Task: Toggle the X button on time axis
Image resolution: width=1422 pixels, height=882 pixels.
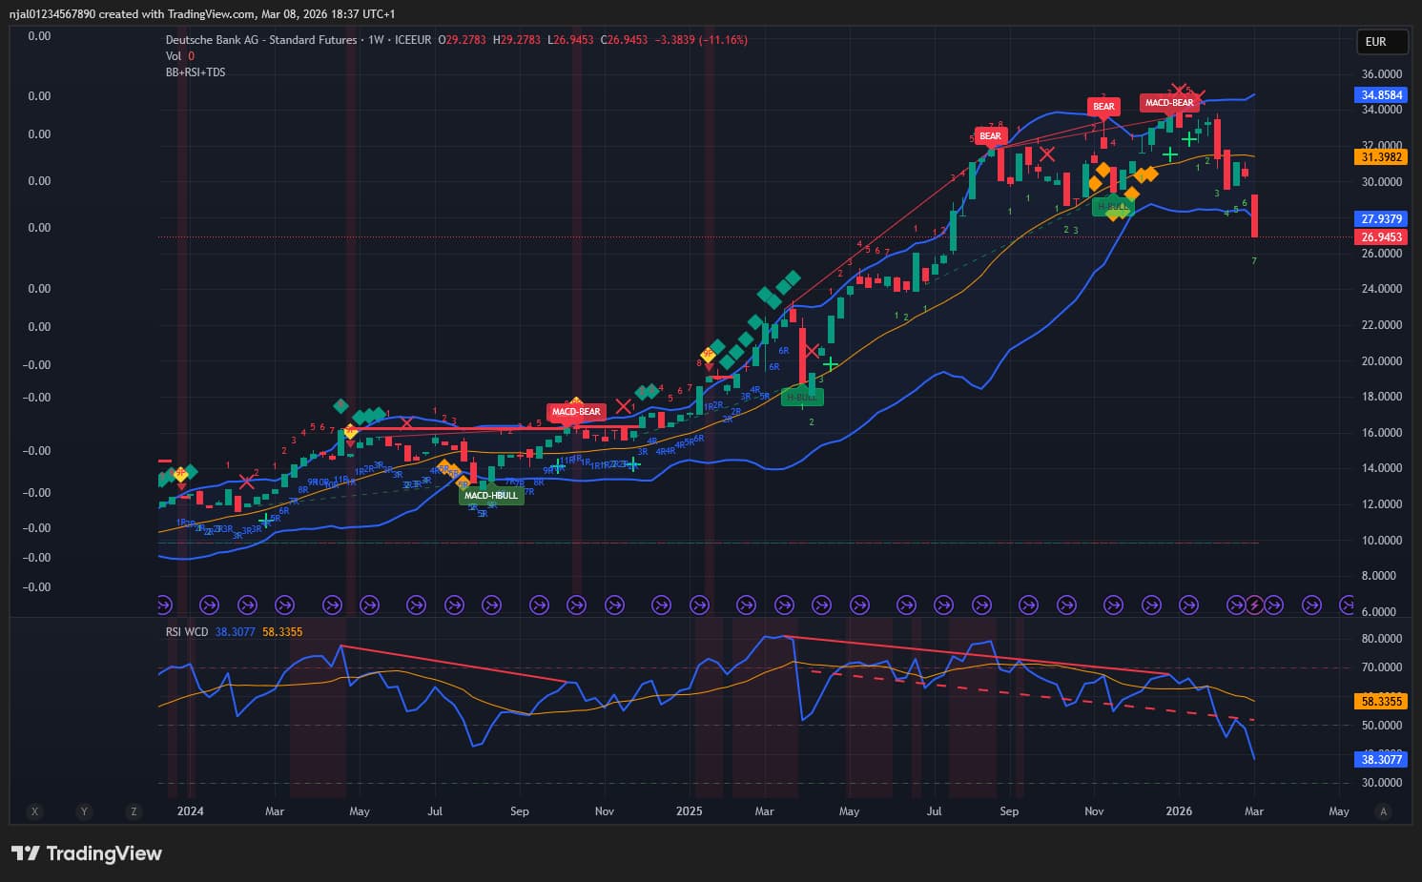Action: click(35, 811)
